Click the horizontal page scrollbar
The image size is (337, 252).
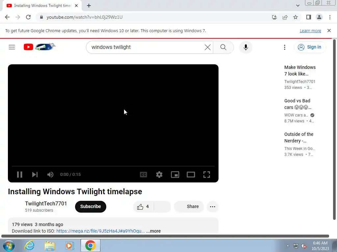pos(165,236)
